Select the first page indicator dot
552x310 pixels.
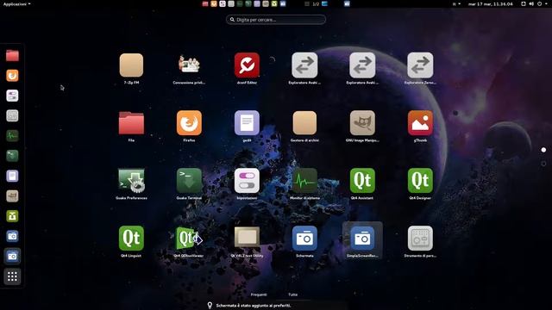[543, 150]
